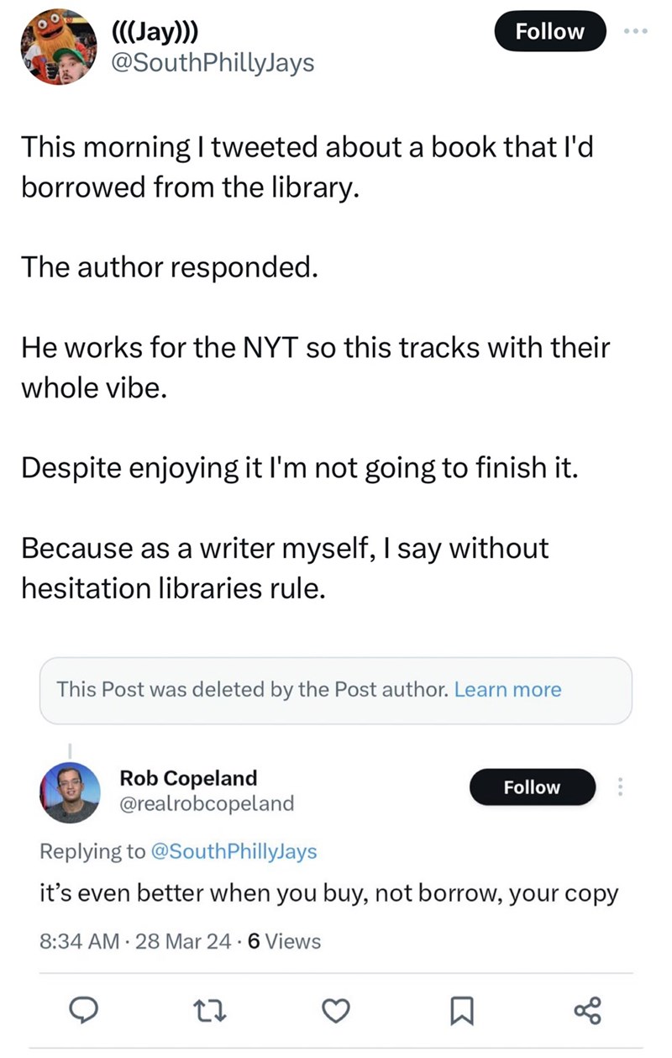Follow Rob Copeland
672x1058 pixels.
click(x=532, y=787)
